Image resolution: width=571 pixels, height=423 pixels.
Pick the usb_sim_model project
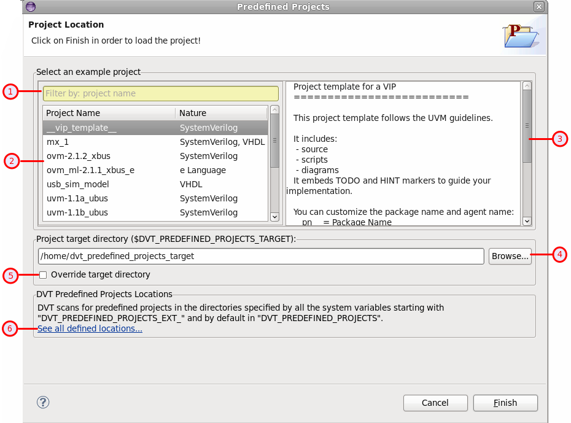(x=77, y=184)
